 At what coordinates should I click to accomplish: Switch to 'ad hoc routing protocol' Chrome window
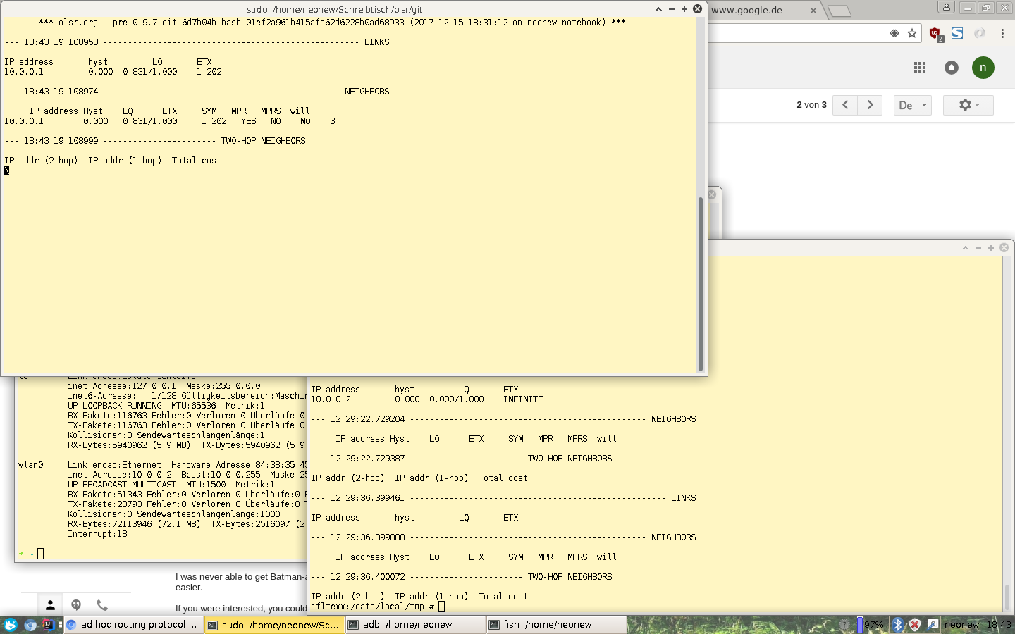pos(133,625)
